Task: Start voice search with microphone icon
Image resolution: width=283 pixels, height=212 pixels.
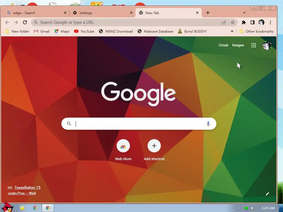Action: 208,124
